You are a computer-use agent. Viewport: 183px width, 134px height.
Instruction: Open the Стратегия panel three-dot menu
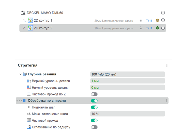point(167,65)
